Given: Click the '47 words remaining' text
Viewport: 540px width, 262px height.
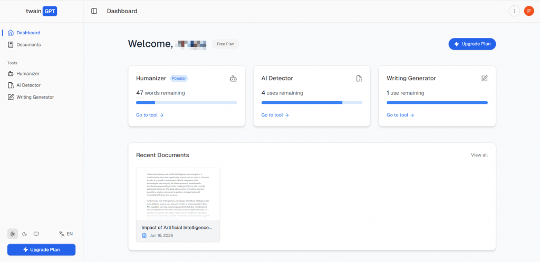Looking at the screenshot, I should tap(160, 93).
